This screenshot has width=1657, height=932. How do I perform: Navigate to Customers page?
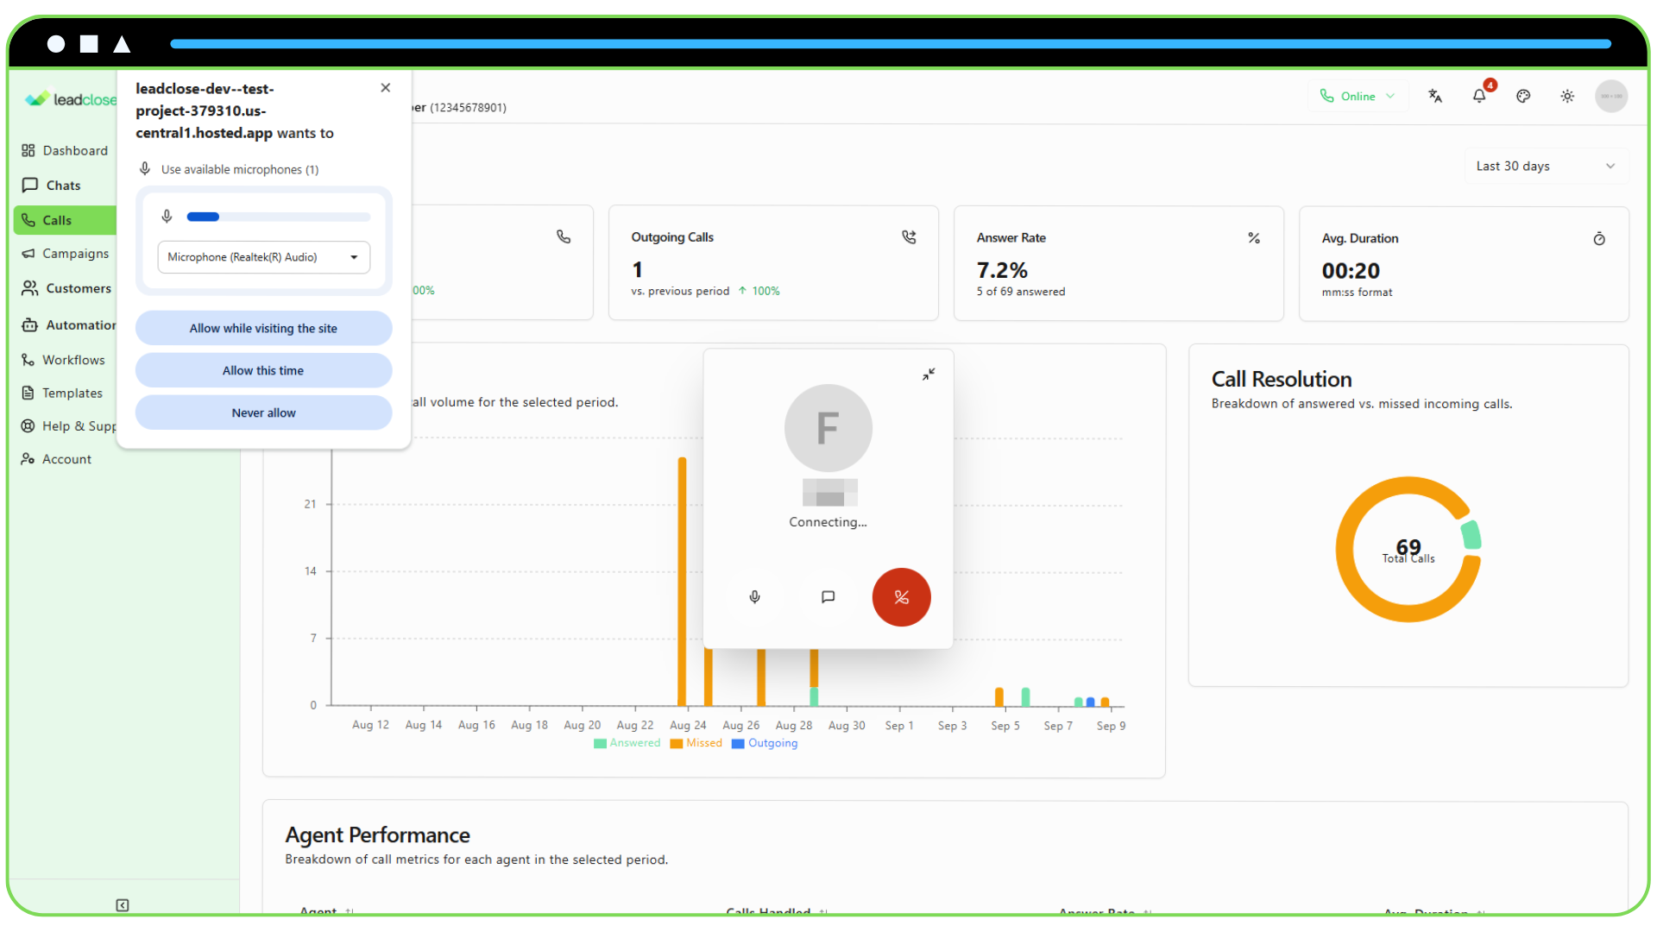tap(66, 288)
